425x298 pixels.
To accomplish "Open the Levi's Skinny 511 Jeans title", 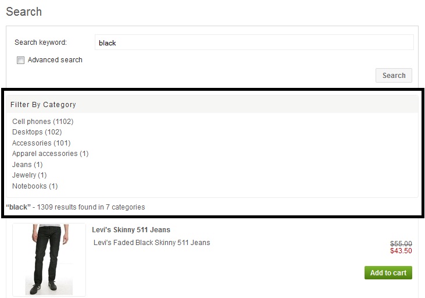I will coord(131,229).
